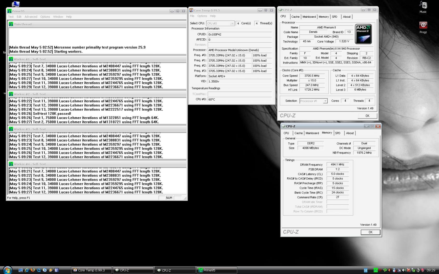Click the DRAM Frequency value 494.1 MHz
Screen dimensions: 439x274
338,165
